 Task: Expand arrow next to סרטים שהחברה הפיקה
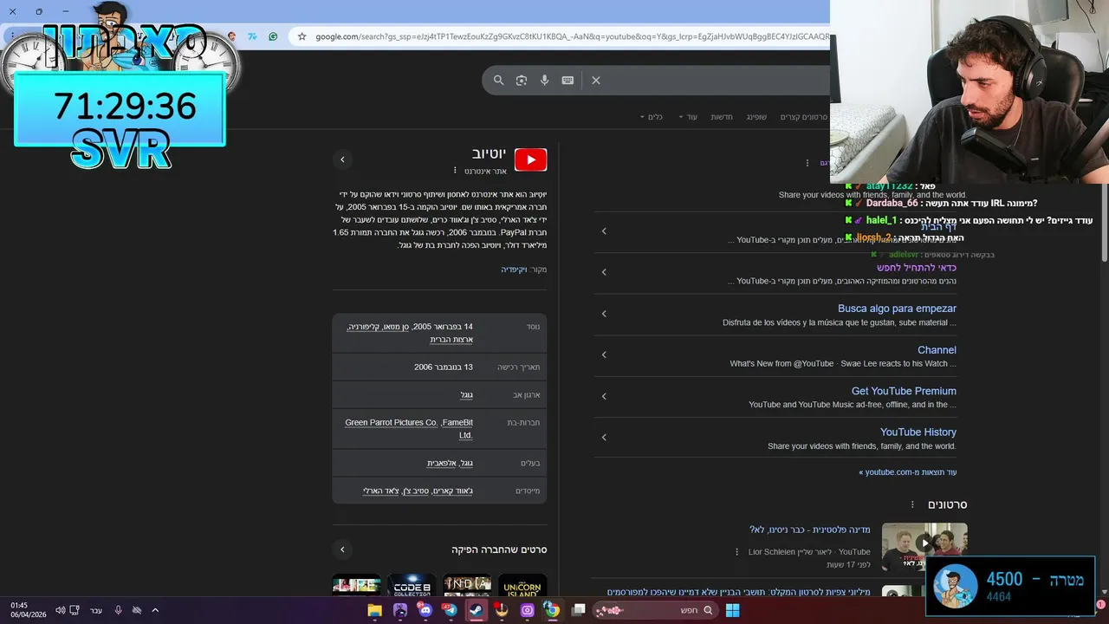342,549
